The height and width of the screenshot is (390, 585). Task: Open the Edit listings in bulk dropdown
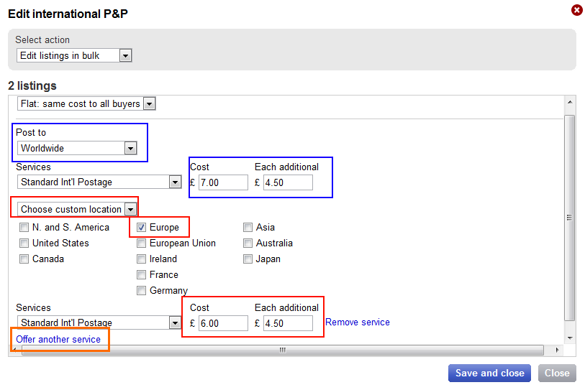point(73,55)
